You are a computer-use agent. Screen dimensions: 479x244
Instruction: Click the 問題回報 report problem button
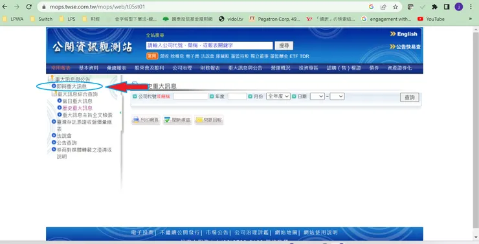(x=209, y=120)
